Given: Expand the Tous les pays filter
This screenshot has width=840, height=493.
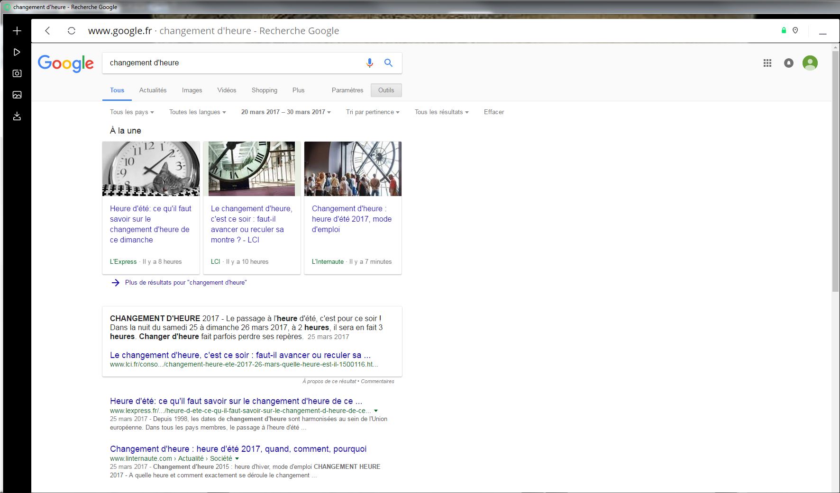Looking at the screenshot, I should (x=132, y=112).
